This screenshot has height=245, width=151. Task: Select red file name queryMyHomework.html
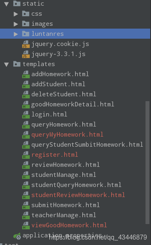pyautogui.click(x=67, y=135)
